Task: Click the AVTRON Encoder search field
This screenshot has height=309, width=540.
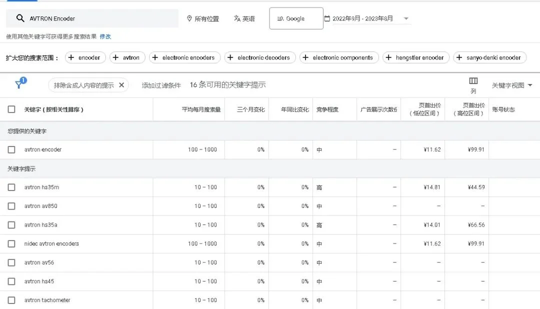Action: pyautogui.click(x=92, y=18)
